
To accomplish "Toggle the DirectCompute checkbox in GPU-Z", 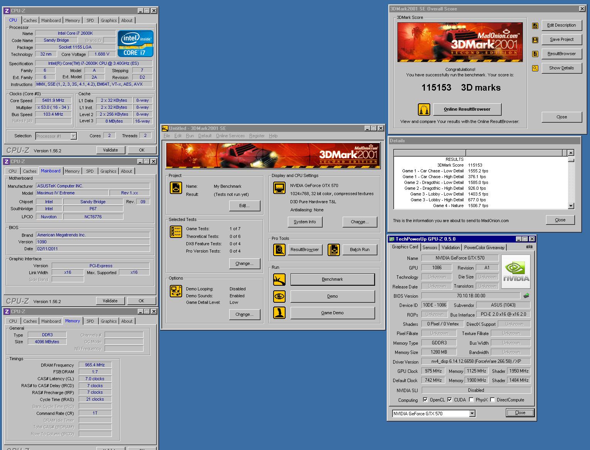I will (492, 400).
